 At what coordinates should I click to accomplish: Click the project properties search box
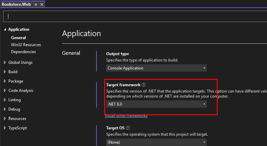tap(135, 16)
